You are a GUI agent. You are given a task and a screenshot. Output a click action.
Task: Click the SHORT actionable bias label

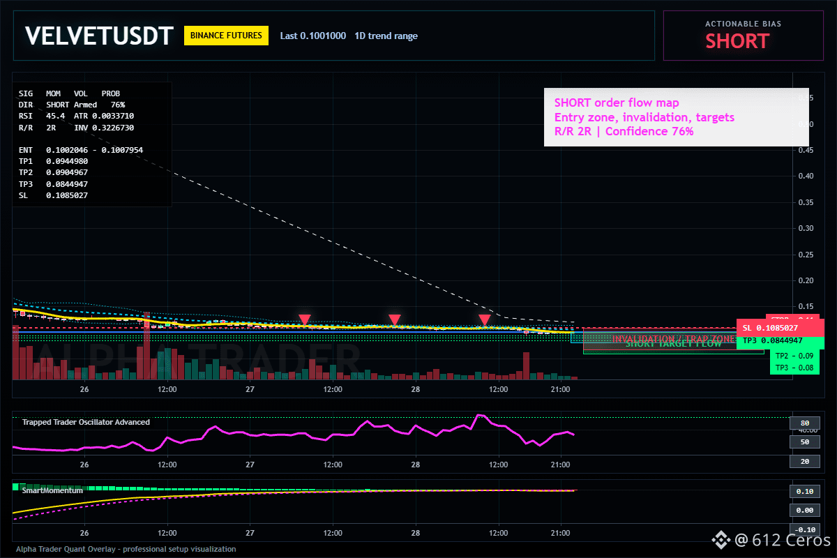tap(737, 41)
